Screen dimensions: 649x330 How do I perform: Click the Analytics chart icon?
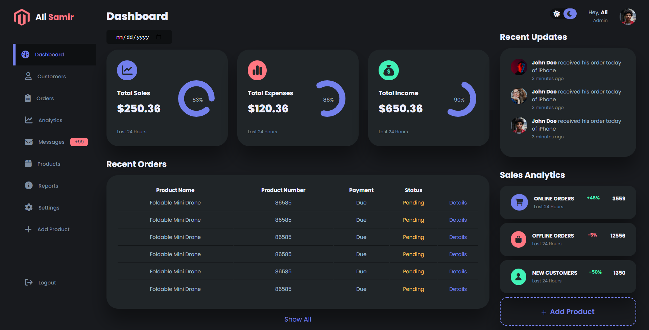coord(28,120)
